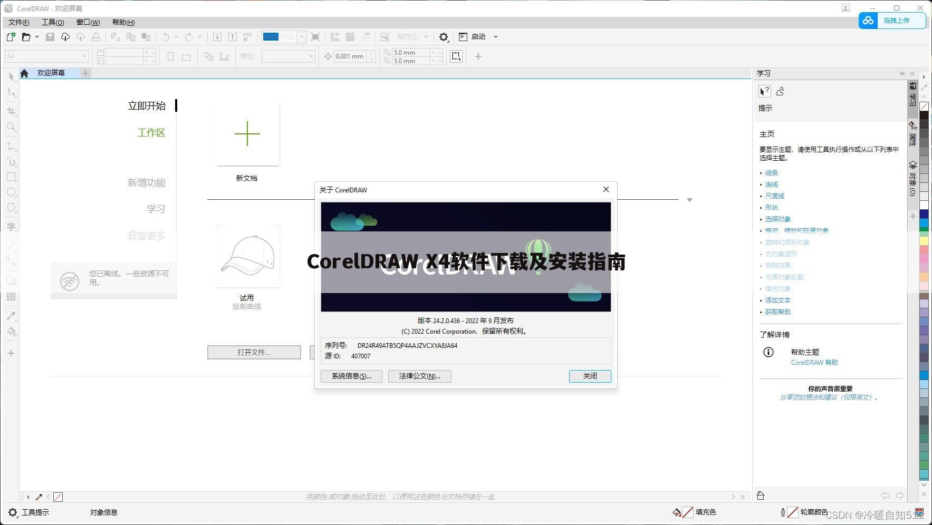The image size is (932, 525).
Task: Click the cap drawing 试用 thumbnail
Action: tap(247, 256)
